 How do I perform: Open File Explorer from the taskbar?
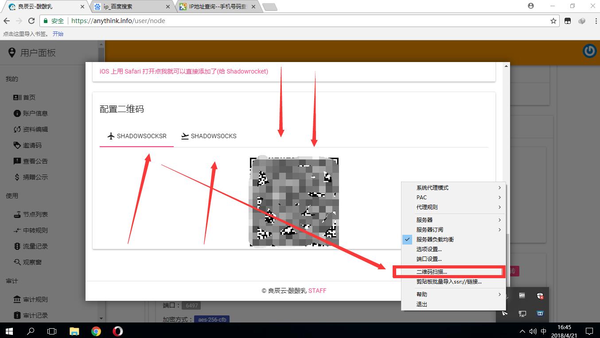click(x=74, y=331)
